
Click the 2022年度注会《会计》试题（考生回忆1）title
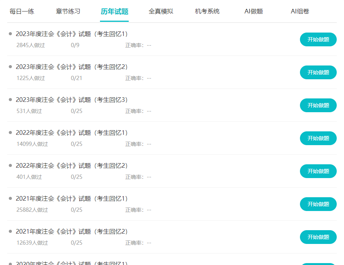[x=72, y=133]
